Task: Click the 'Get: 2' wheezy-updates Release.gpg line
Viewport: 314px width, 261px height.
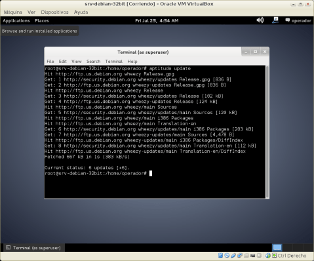Action: (x=135, y=85)
